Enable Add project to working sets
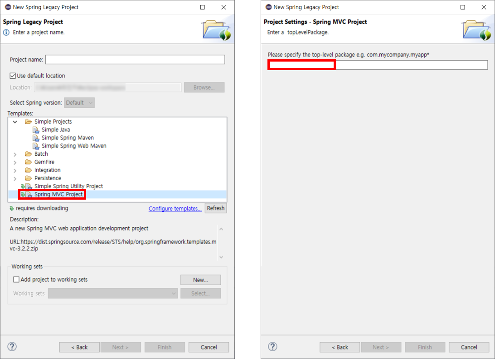This screenshot has height=359, width=495. pos(16,280)
